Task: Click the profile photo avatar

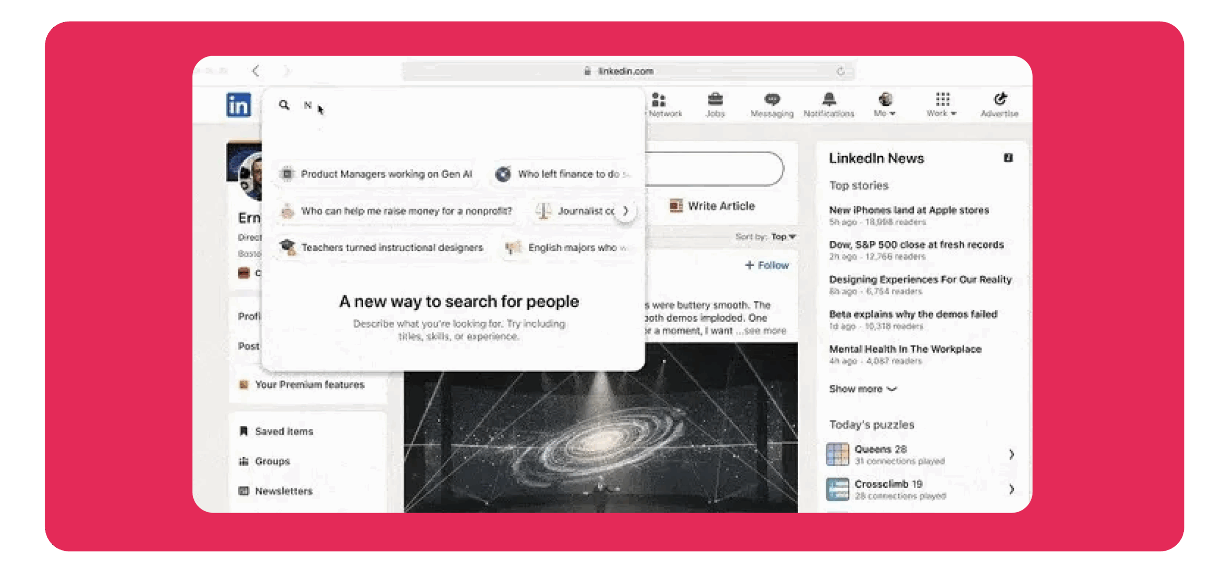Action: 251,176
